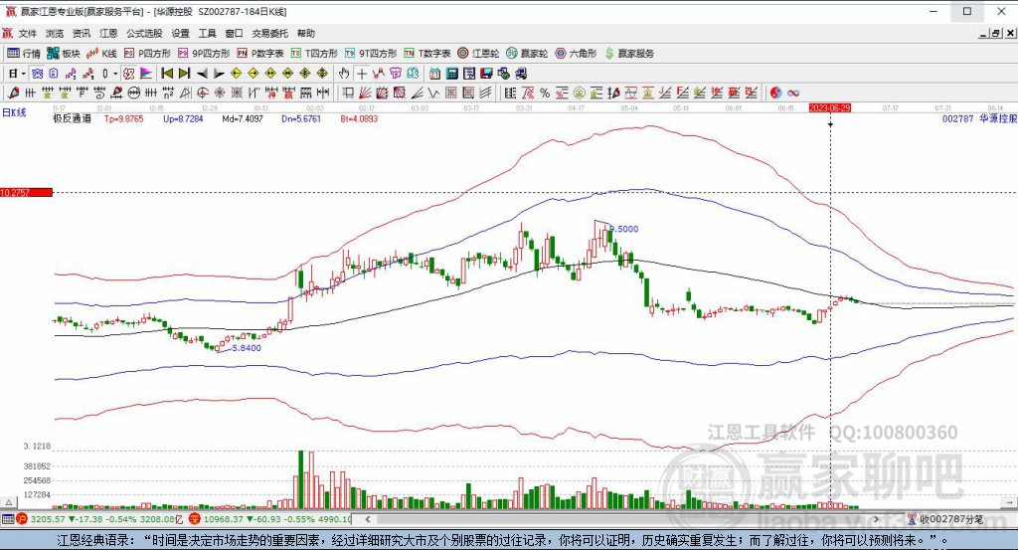Select the hand pan tool icon
The width and height of the screenshot is (1018, 550).
[x=344, y=74]
